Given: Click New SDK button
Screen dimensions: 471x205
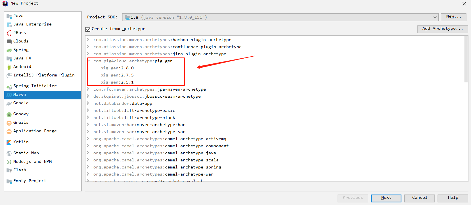Looking at the screenshot, I should pos(453,17).
